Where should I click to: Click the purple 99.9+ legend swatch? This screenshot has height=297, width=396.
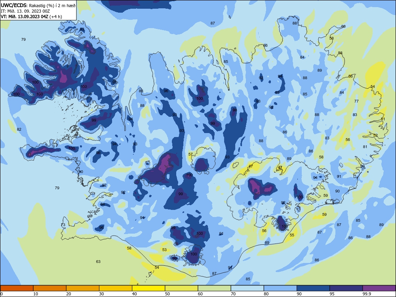pos(379,288)
